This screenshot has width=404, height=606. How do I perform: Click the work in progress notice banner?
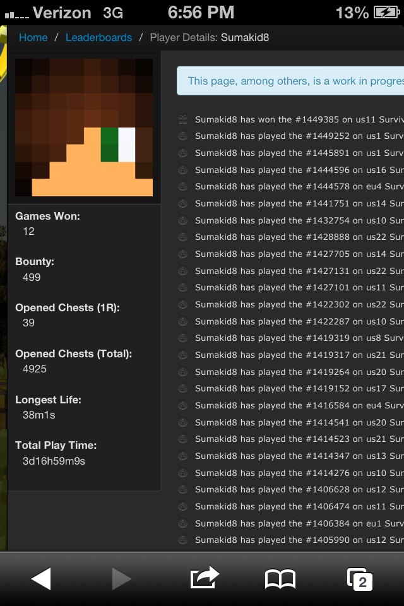pyautogui.click(x=290, y=81)
